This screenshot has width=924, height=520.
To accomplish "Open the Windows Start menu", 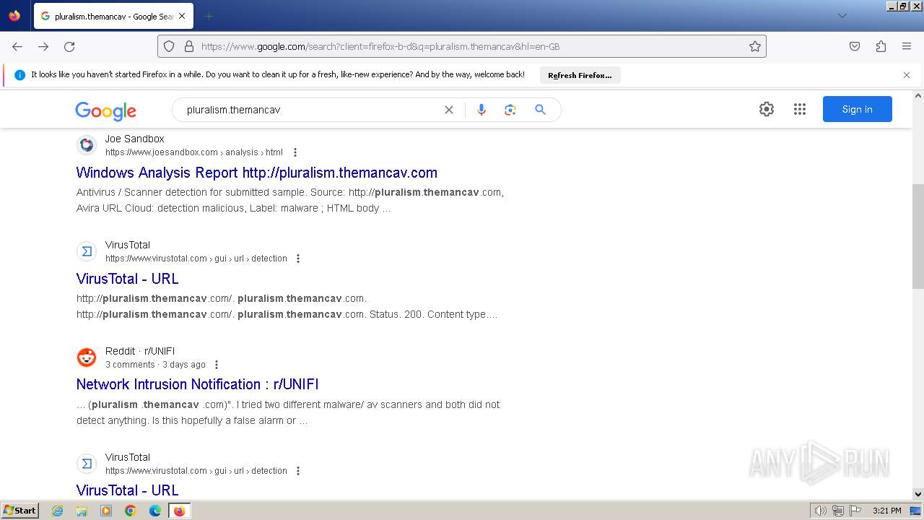I will pyautogui.click(x=20, y=511).
